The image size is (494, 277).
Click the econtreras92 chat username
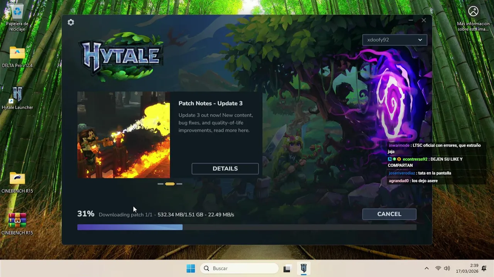point(415,159)
